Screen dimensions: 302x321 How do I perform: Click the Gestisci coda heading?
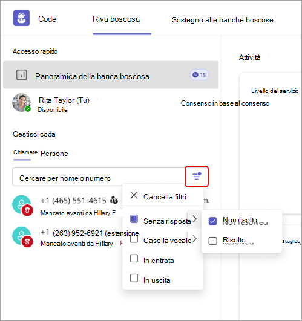click(x=34, y=134)
